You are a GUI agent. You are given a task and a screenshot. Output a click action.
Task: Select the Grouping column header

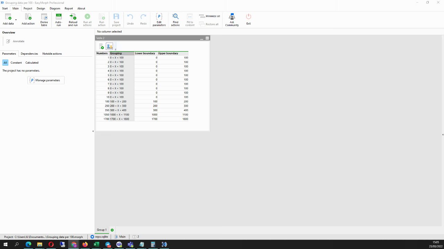tap(122, 53)
